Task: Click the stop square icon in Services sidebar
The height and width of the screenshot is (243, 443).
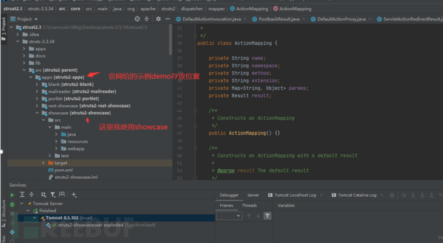Action: [12, 214]
